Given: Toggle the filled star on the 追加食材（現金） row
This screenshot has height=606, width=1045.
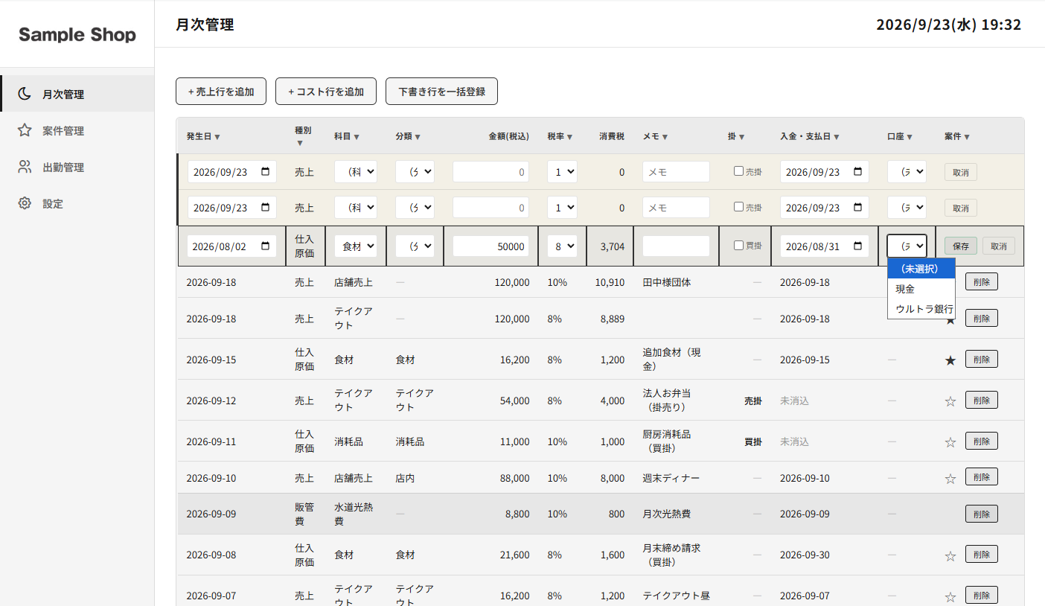Looking at the screenshot, I should [950, 360].
